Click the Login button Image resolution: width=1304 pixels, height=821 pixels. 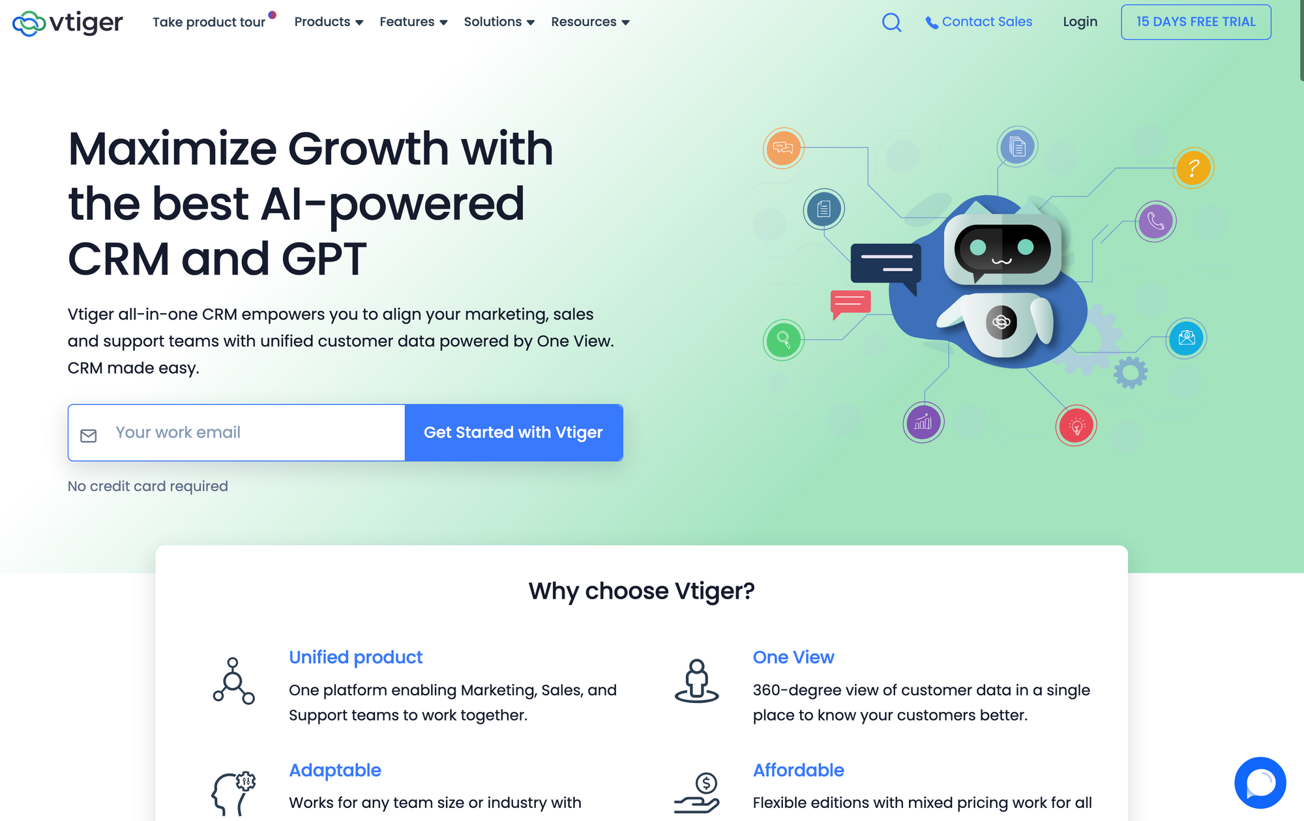pyautogui.click(x=1079, y=21)
